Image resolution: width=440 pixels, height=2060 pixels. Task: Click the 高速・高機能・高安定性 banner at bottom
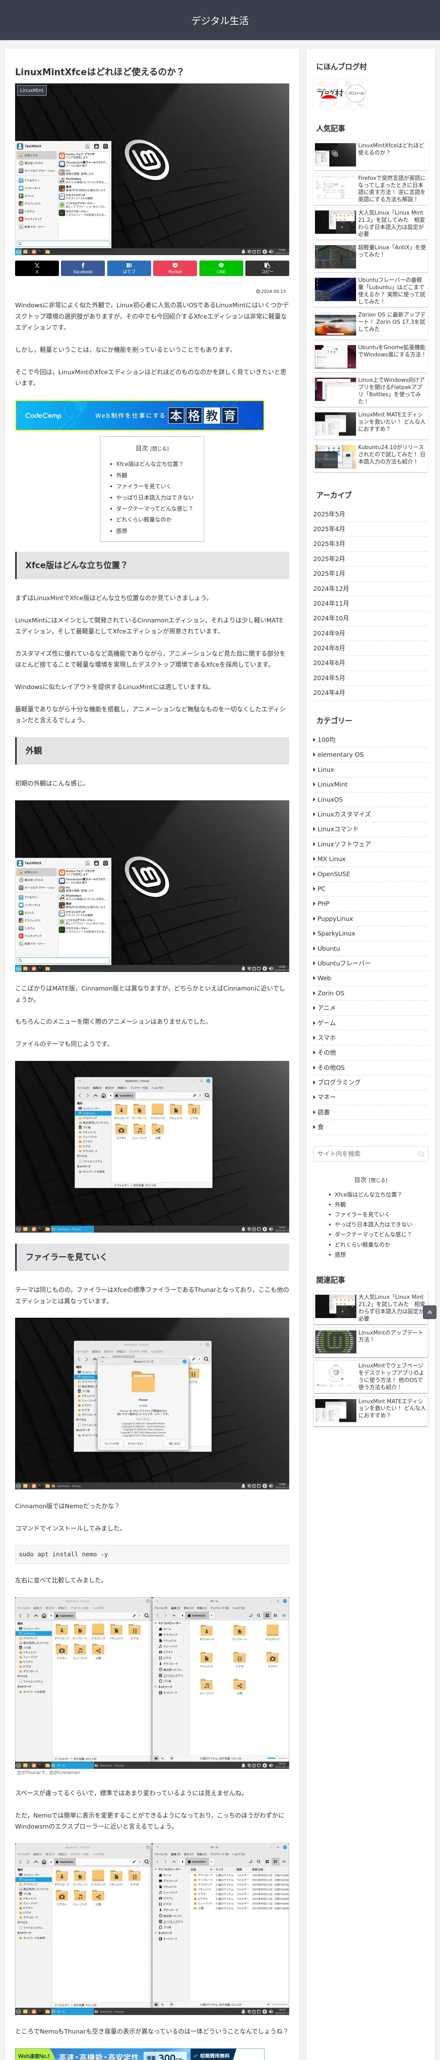pos(140,2055)
